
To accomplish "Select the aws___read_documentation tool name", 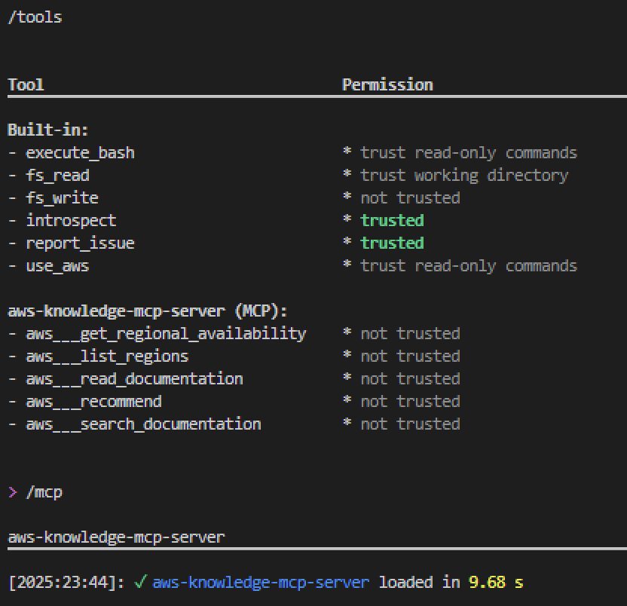I will pos(134,379).
